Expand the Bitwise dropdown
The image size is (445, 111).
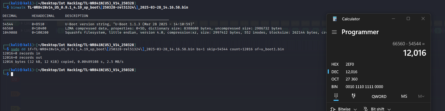(x=355, y=109)
